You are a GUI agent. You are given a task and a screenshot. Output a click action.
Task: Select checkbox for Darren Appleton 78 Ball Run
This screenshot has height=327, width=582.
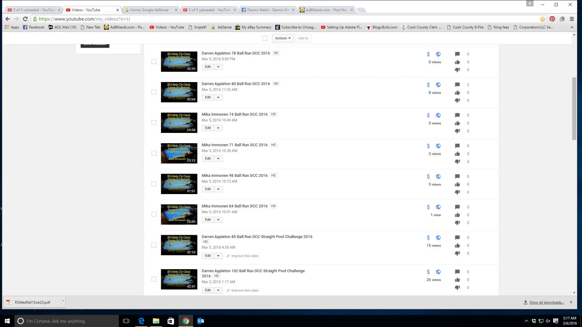point(154,62)
